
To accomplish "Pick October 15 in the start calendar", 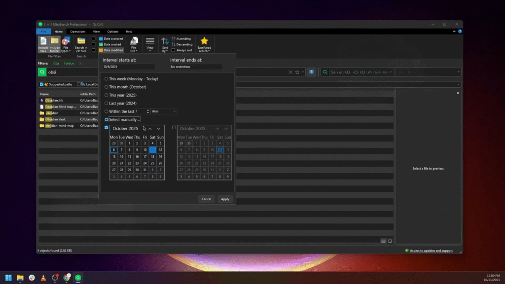I will pos(129,156).
